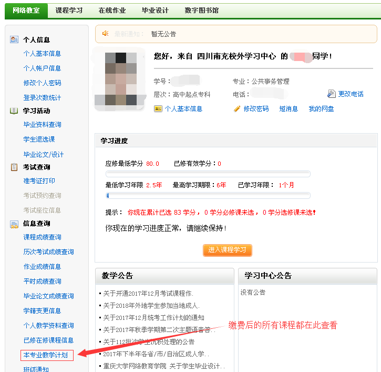This screenshot has height=372, width=381.
Task: Select 课程成绩查询 in the sidebar
Action: pyautogui.click(x=42, y=237)
